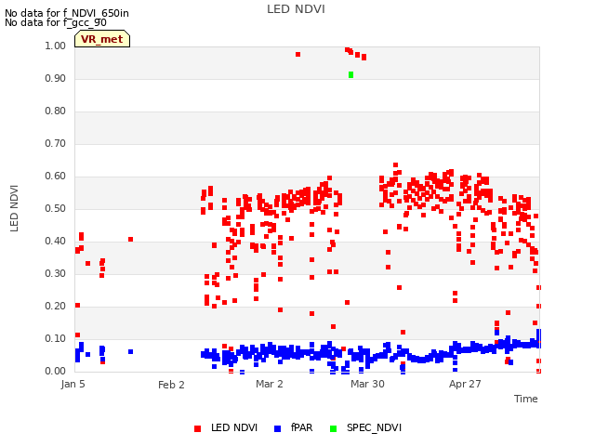595x446 pixels.
Task: Click the 0.10 y-axis tick label
Action: [56, 338]
